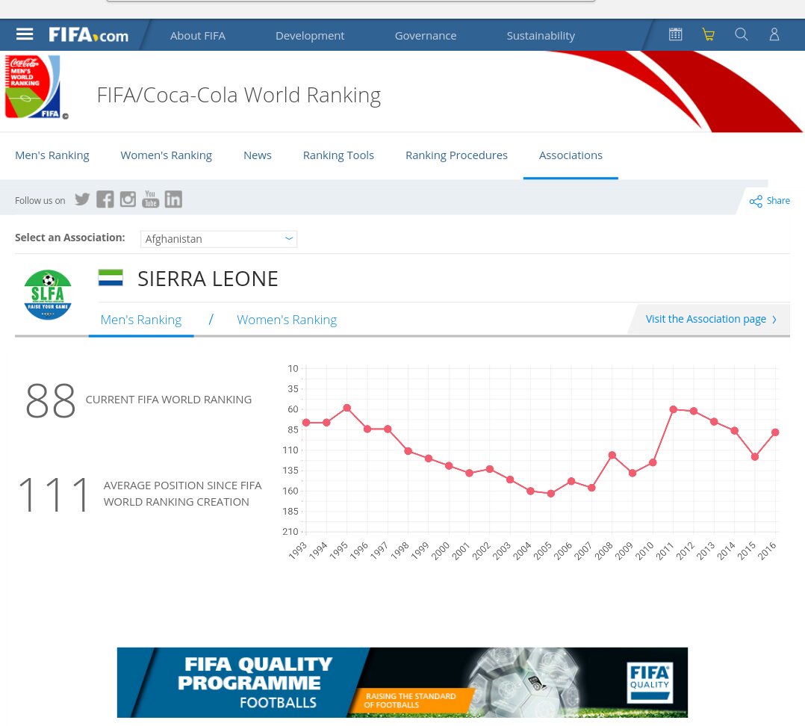The image size is (805, 726).
Task: Click the search magnifier icon
Action: 742,34
